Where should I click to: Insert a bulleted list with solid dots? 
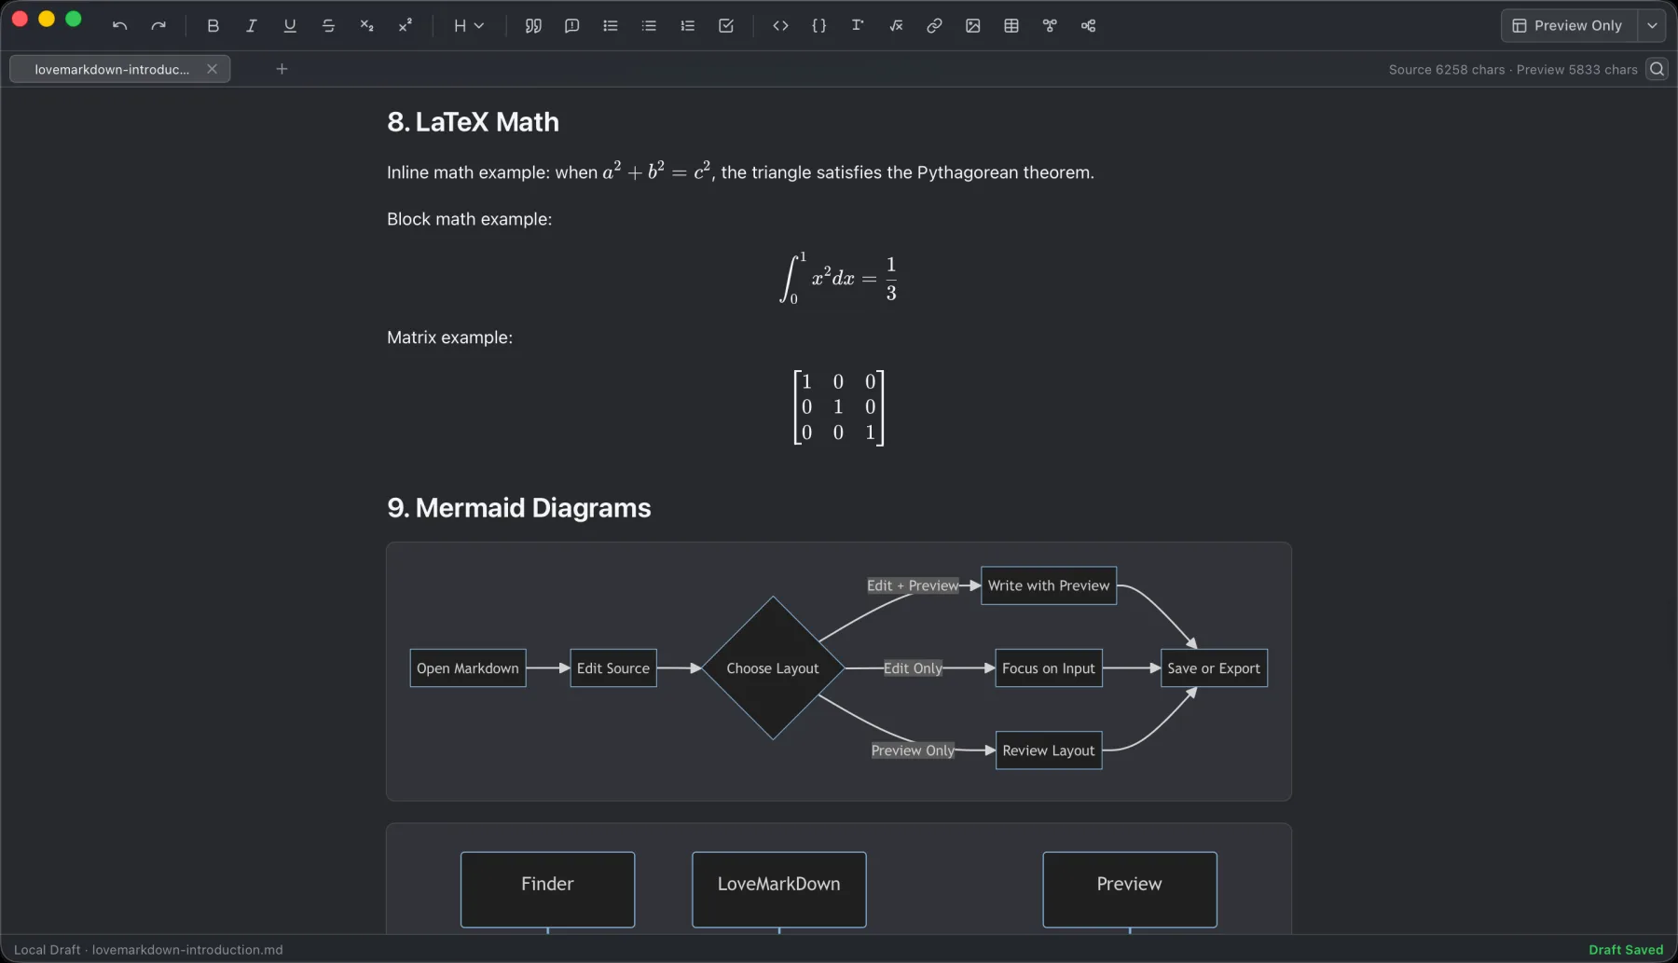(611, 26)
